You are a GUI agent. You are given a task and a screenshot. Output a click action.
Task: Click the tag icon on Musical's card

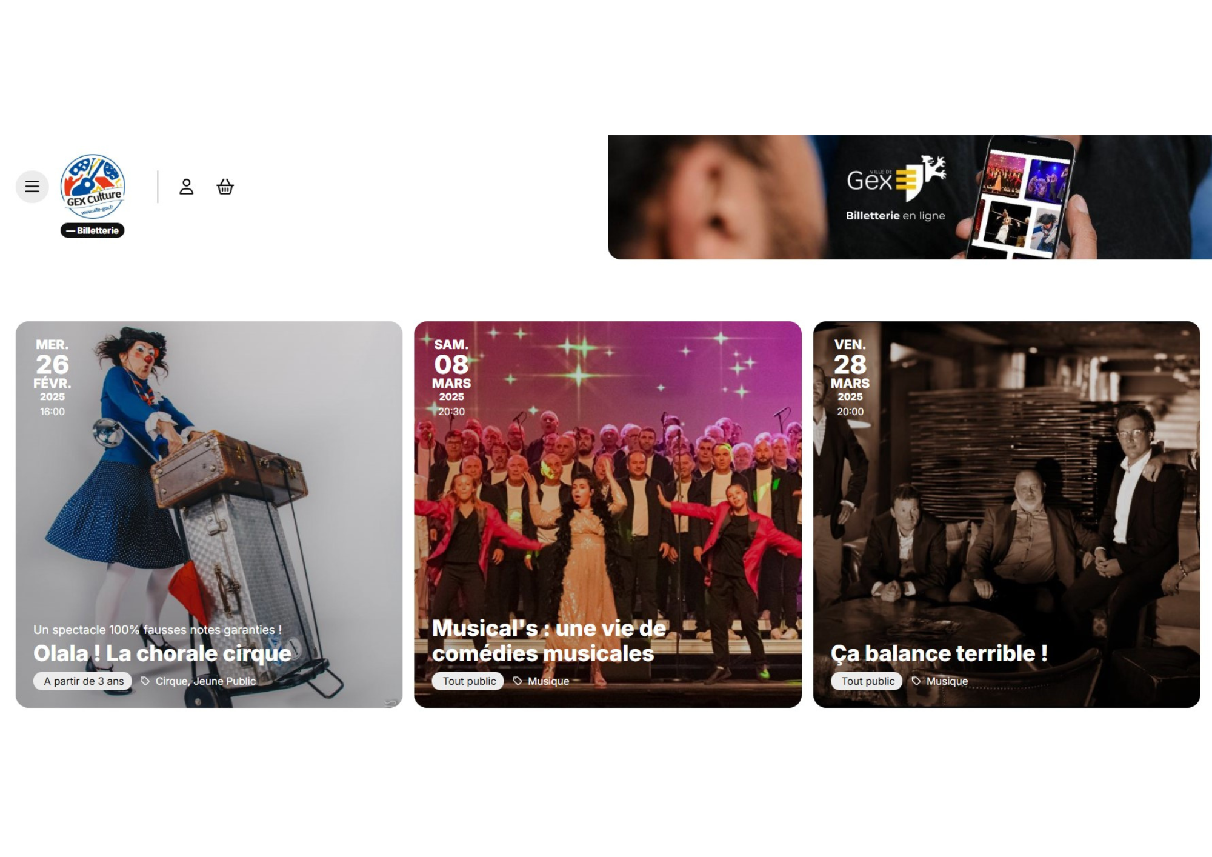(518, 681)
